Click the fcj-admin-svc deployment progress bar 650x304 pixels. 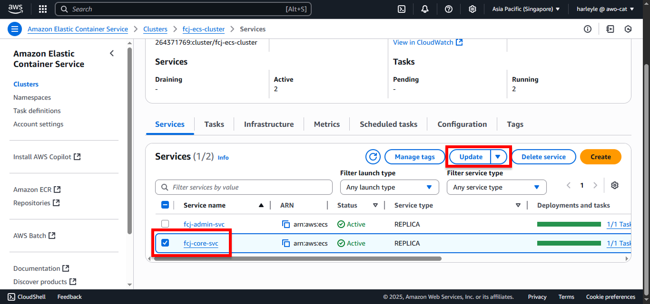tap(569, 224)
